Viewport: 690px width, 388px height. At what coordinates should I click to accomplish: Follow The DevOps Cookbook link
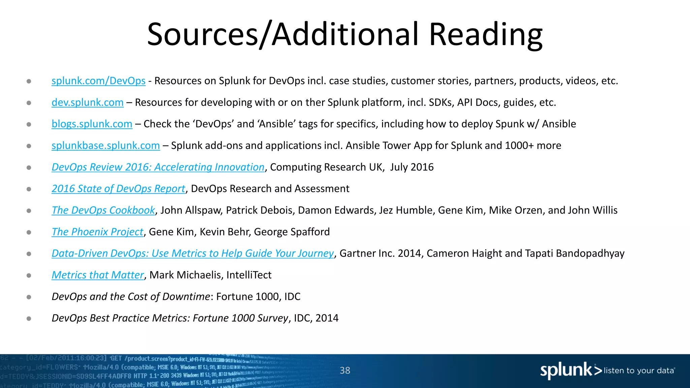[x=103, y=210]
